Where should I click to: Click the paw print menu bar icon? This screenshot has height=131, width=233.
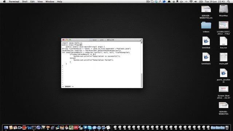point(174,1)
